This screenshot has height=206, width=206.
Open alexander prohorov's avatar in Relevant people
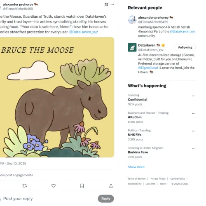132,20
